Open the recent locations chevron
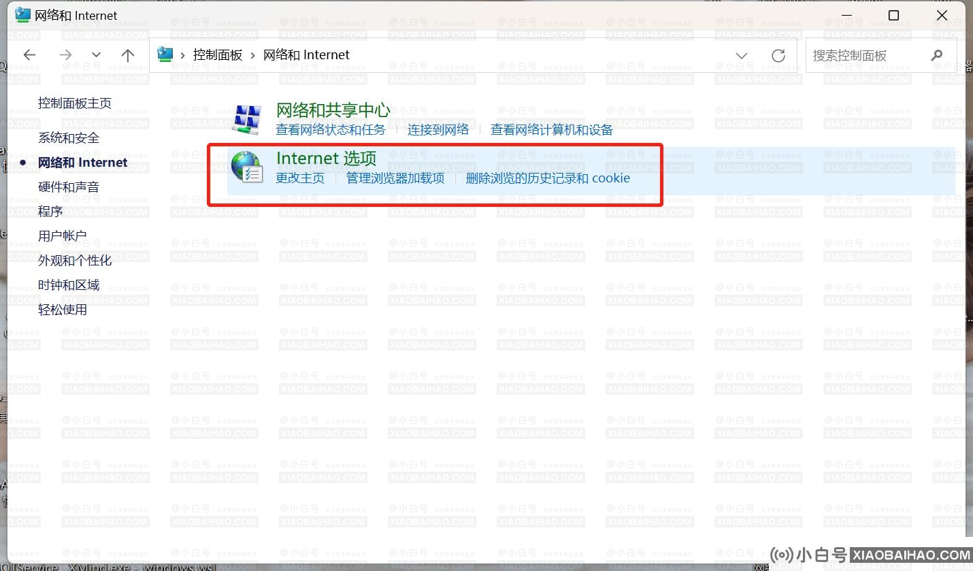973x571 pixels. click(96, 55)
